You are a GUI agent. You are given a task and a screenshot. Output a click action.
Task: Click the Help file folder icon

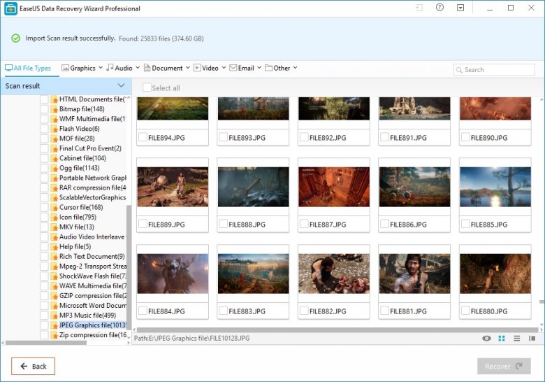pos(54,247)
